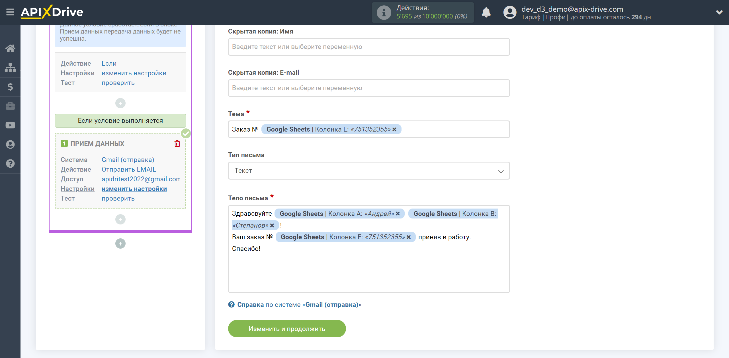Click проверить in ПРИЕМ ДАННЫХ block
The width and height of the screenshot is (729, 358).
click(118, 198)
